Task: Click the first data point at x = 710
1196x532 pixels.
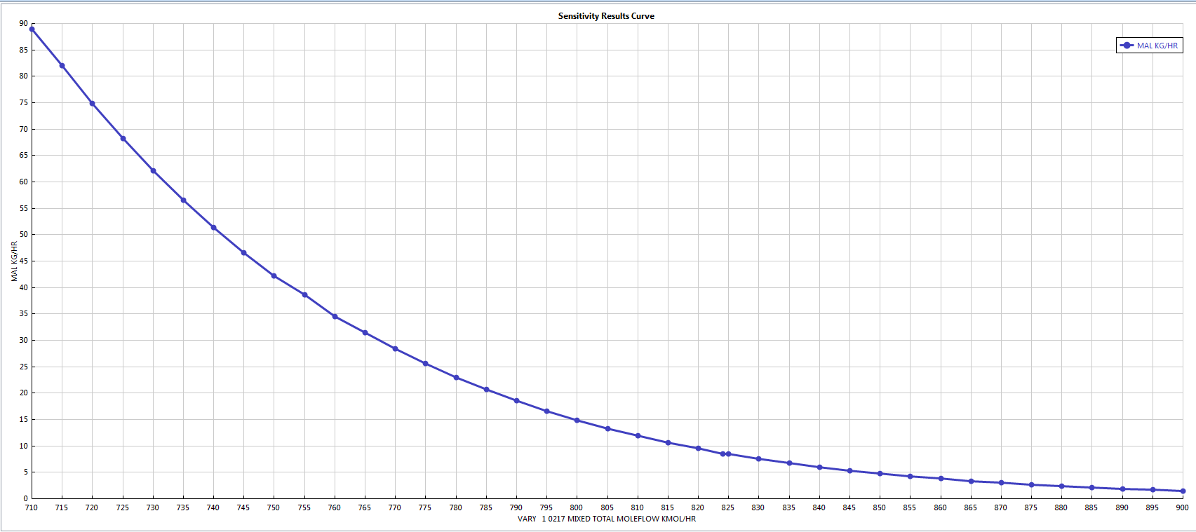Action: click(32, 29)
